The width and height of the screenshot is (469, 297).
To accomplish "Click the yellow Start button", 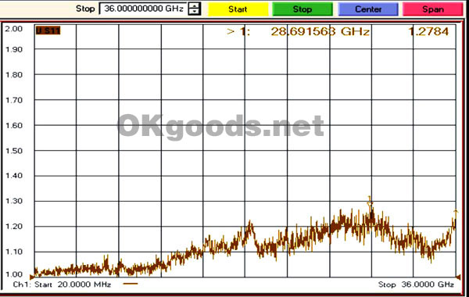I will [x=238, y=9].
